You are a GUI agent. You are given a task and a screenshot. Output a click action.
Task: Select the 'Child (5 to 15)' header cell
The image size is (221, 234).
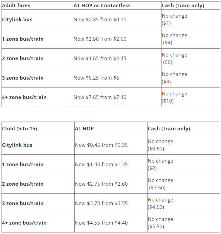click(19, 129)
